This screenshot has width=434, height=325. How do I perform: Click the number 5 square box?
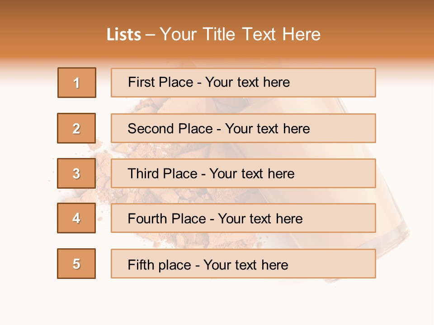(76, 264)
